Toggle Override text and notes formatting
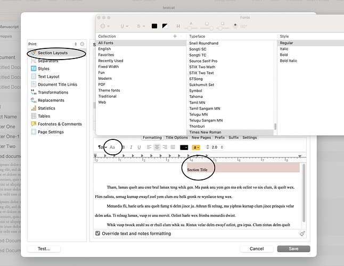Screen dimensions: 344x266 pos(97,234)
